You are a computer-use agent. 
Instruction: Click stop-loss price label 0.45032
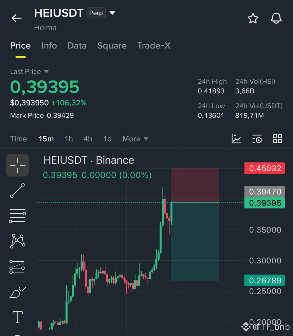264,168
